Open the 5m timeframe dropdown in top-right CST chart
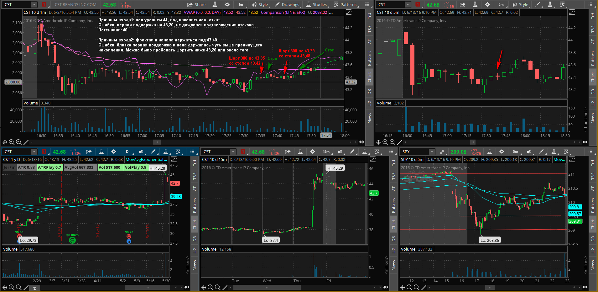Screen dimensions: 598x292 tap(502, 4)
